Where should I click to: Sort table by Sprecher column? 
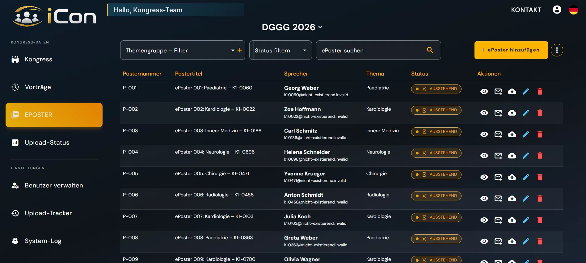(x=296, y=74)
